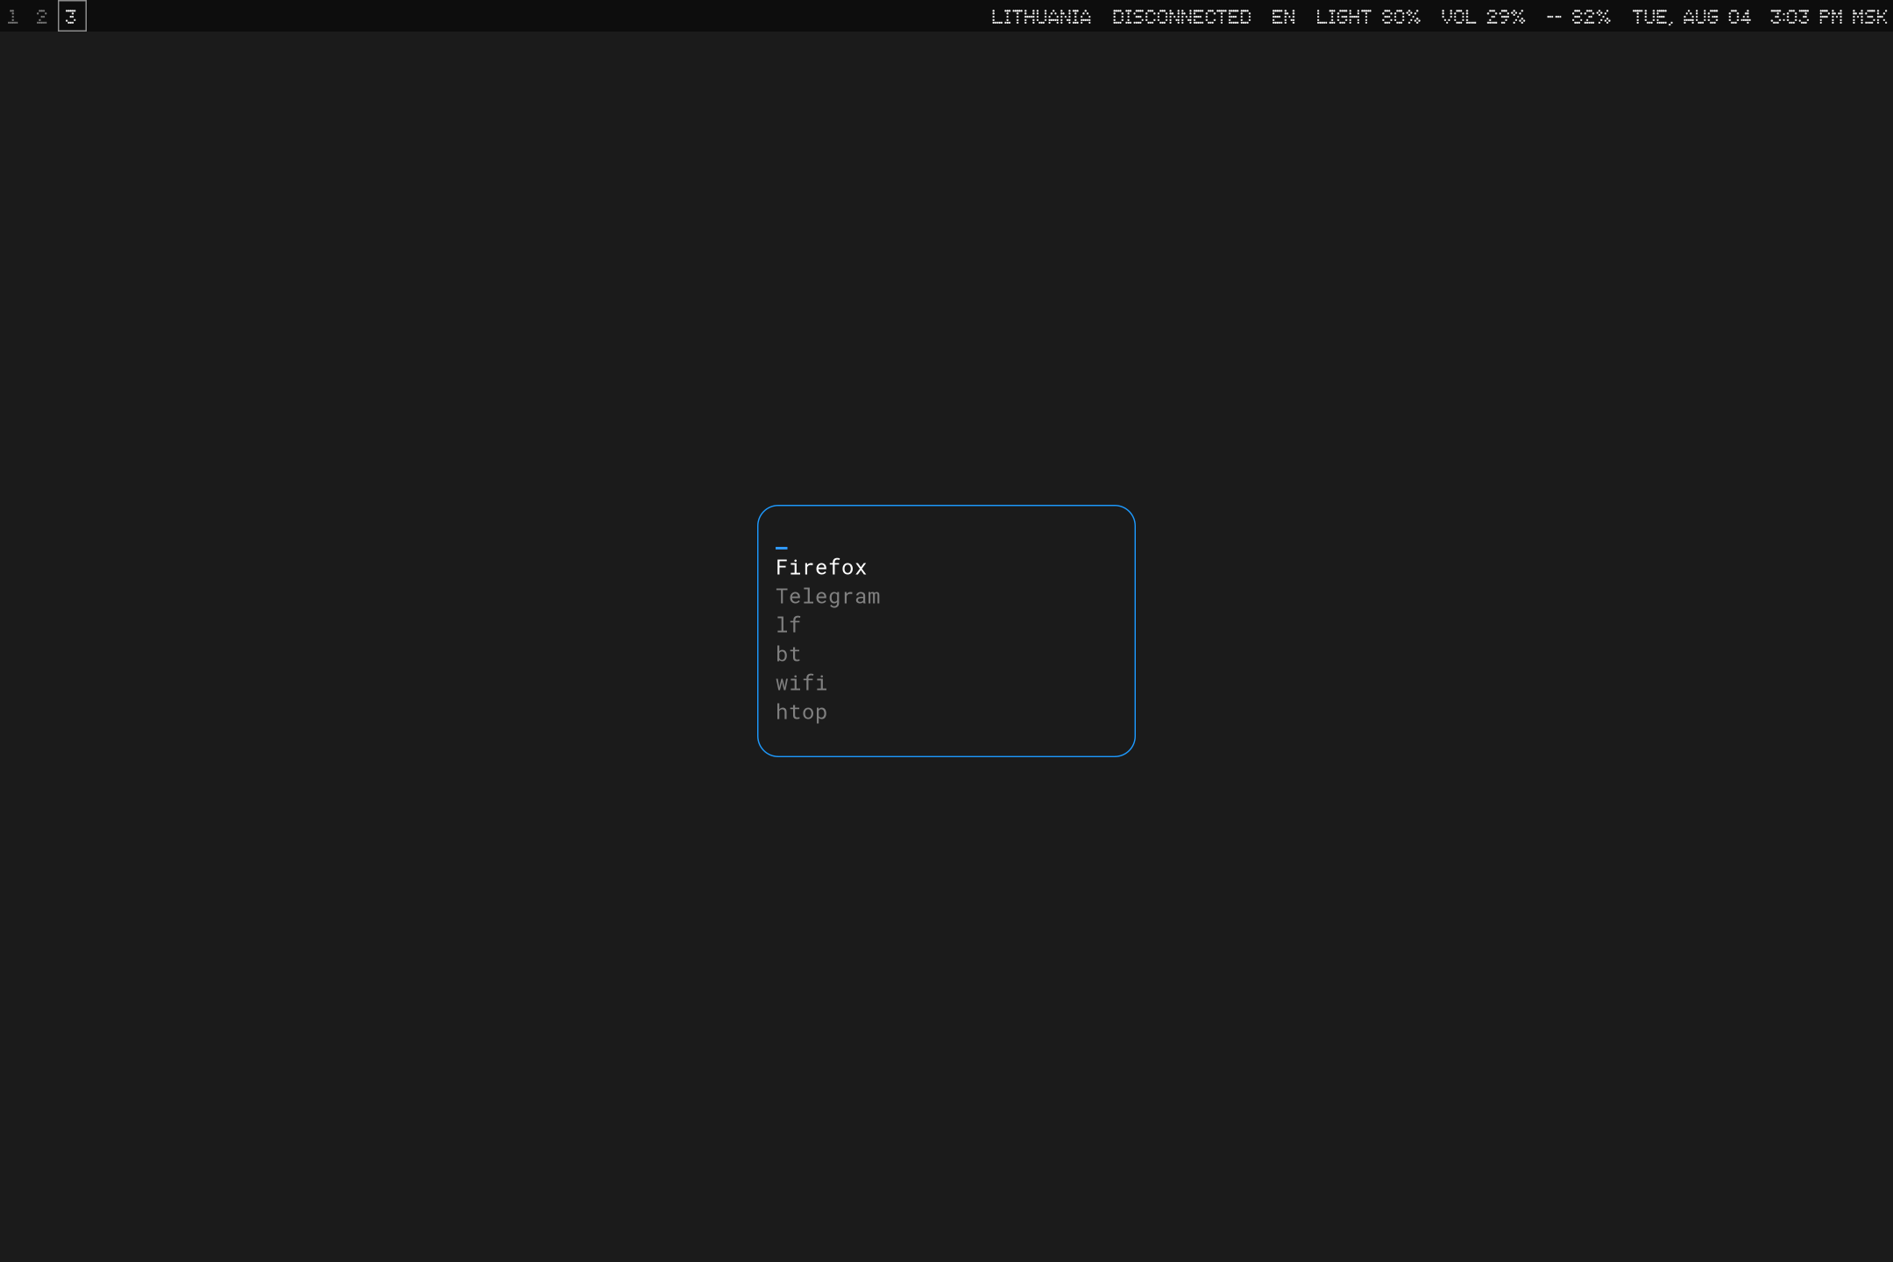Open htop from the launcher list
Screen dimensions: 1893x1262
click(801, 713)
